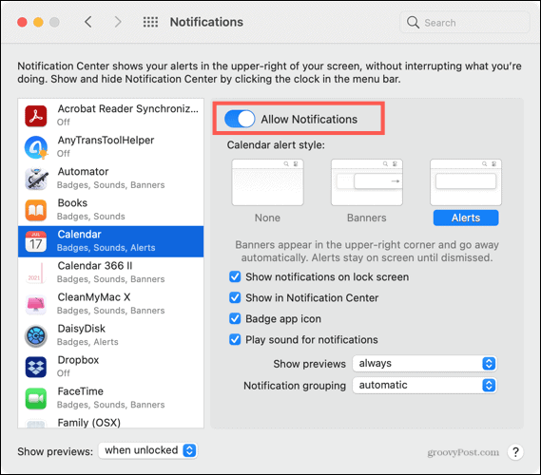Select Calendar 366 II in app list
Image resolution: width=541 pixels, height=475 pixels.
click(x=110, y=273)
